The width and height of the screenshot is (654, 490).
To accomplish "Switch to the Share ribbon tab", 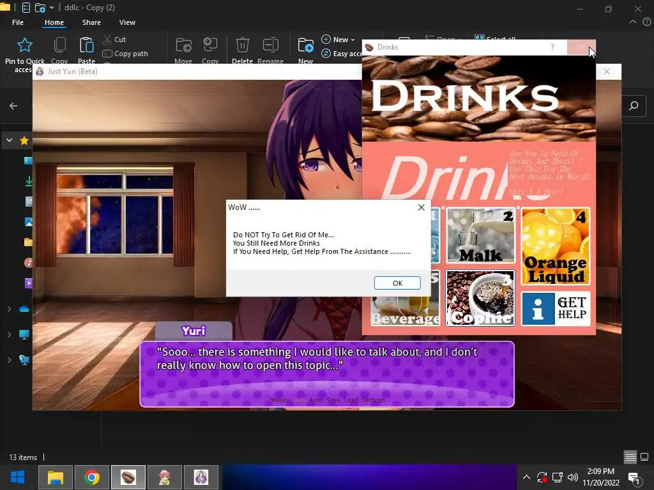I will [x=91, y=22].
